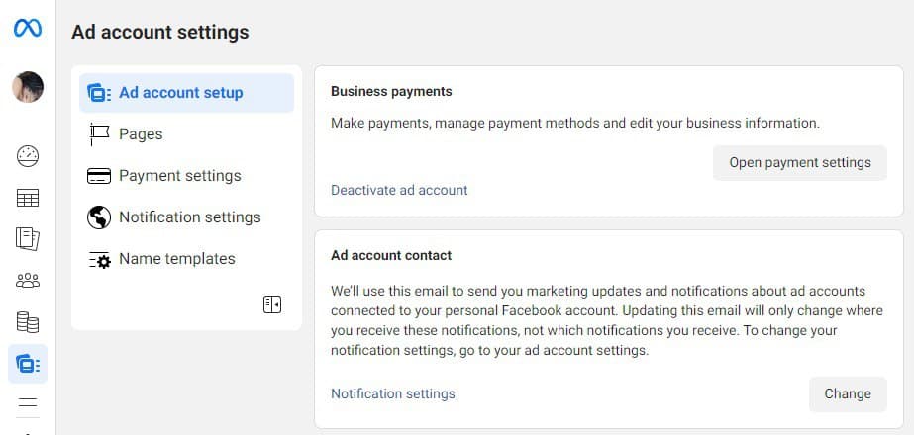
Task: Click the Change email button
Action: click(848, 394)
